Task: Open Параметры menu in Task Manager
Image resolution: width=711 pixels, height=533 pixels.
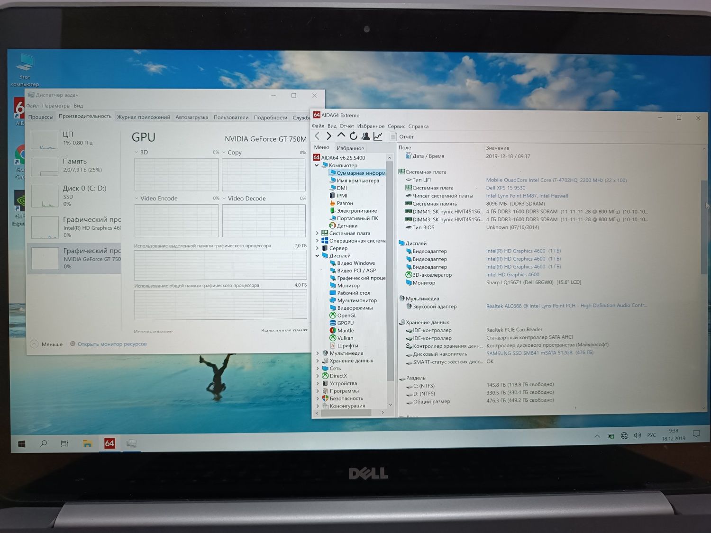Action: click(x=56, y=106)
